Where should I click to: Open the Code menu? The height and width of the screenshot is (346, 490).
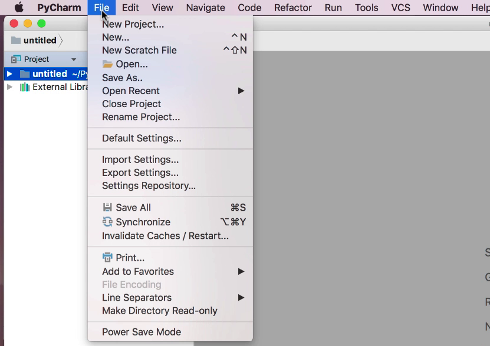[x=249, y=8]
